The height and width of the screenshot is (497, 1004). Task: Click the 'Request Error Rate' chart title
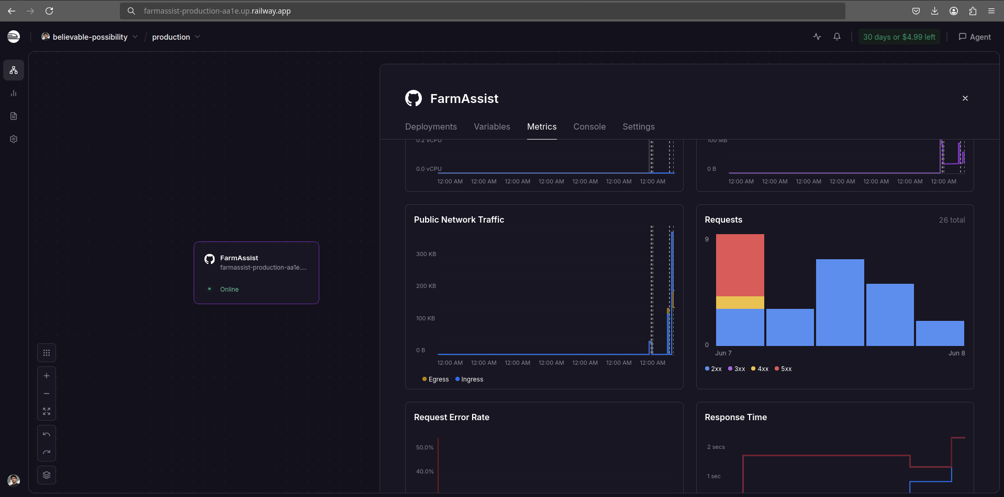tap(452, 418)
